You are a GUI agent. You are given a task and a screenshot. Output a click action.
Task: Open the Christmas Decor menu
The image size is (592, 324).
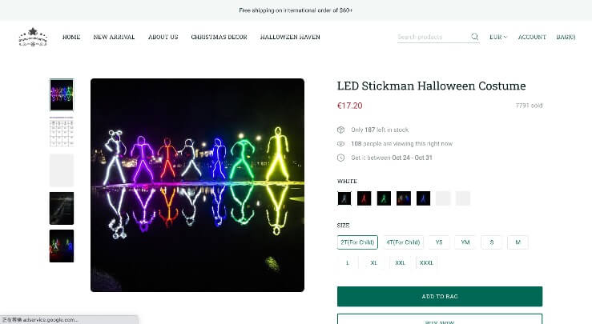click(x=219, y=37)
